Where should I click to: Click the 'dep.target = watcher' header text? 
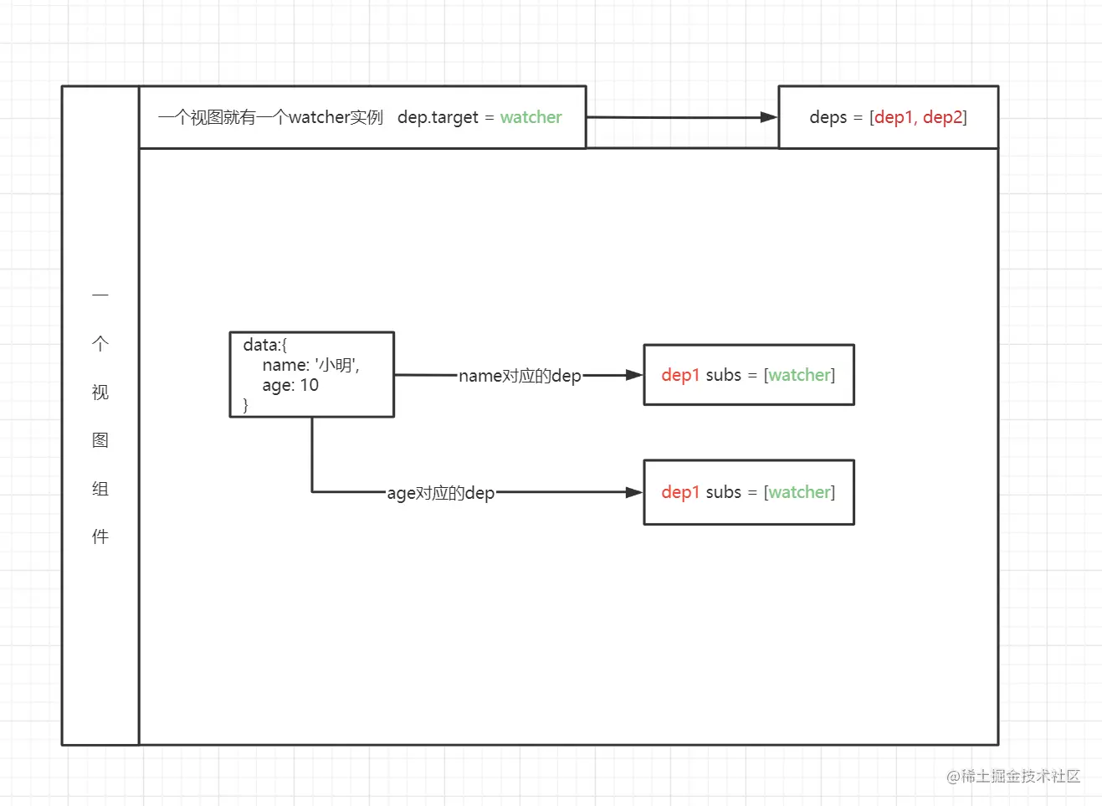tap(479, 118)
